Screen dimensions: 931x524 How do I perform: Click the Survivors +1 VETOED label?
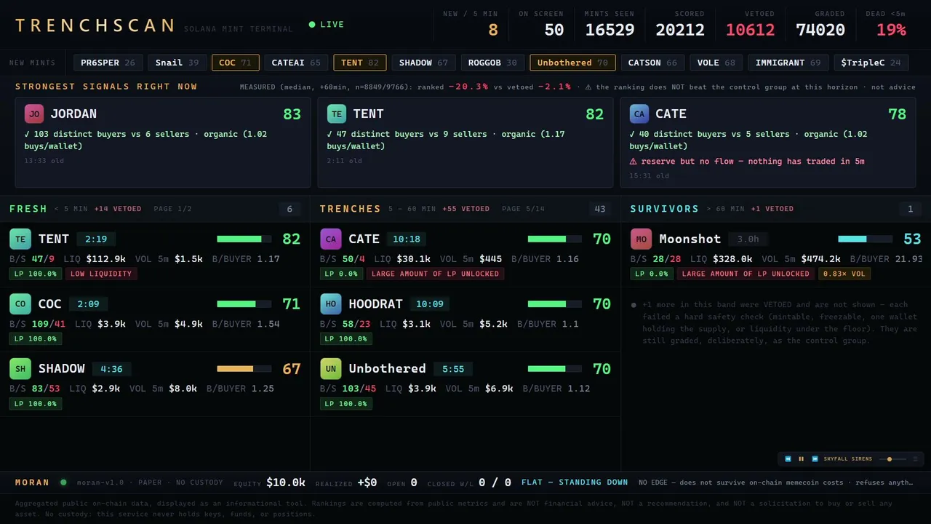772,209
